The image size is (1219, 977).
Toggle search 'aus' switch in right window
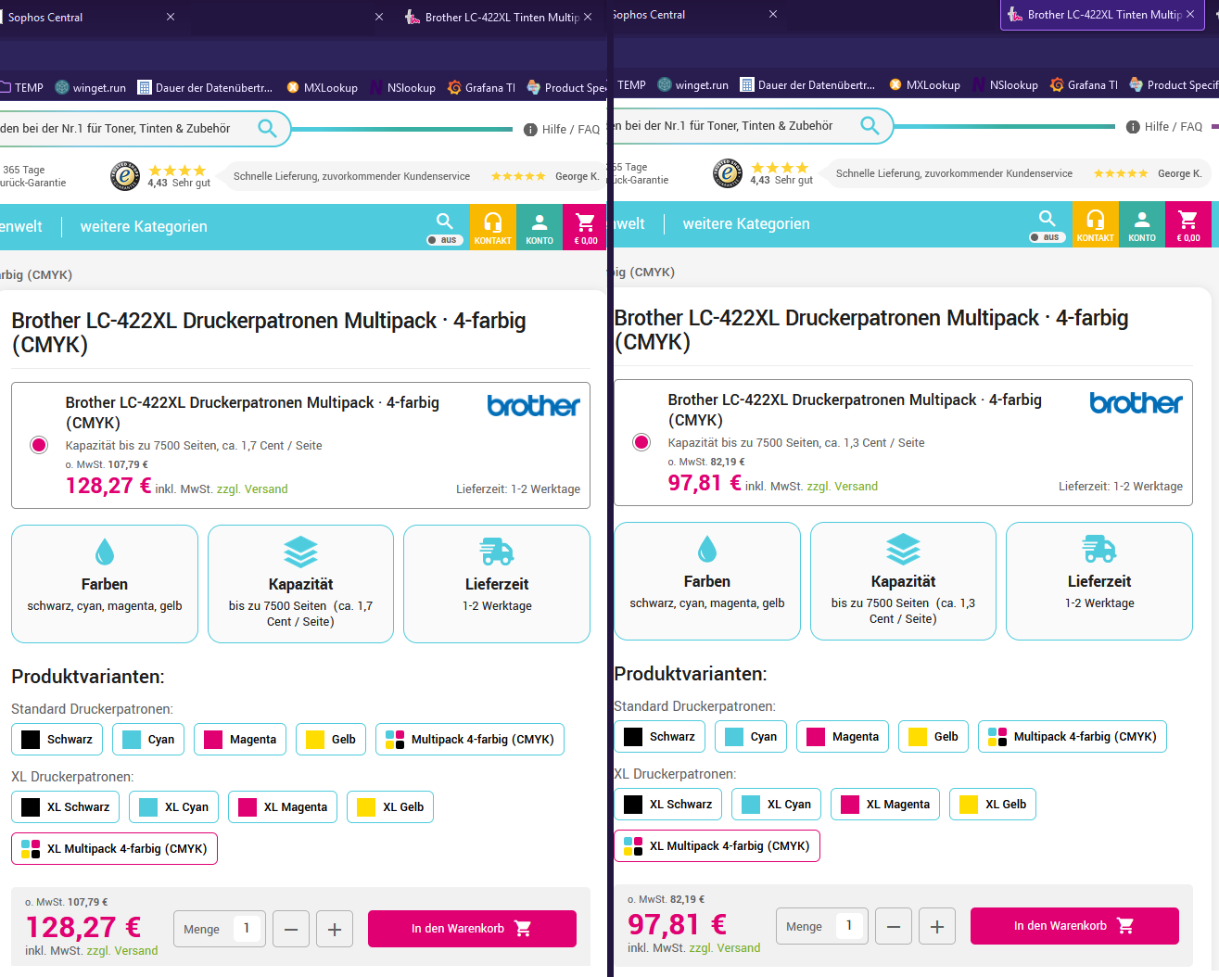[1047, 237]
